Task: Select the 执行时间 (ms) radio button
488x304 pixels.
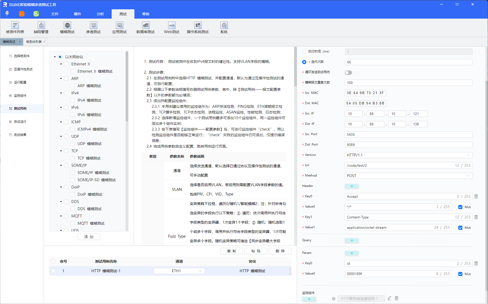Action: pyautogui.click(x=304, y=52)
